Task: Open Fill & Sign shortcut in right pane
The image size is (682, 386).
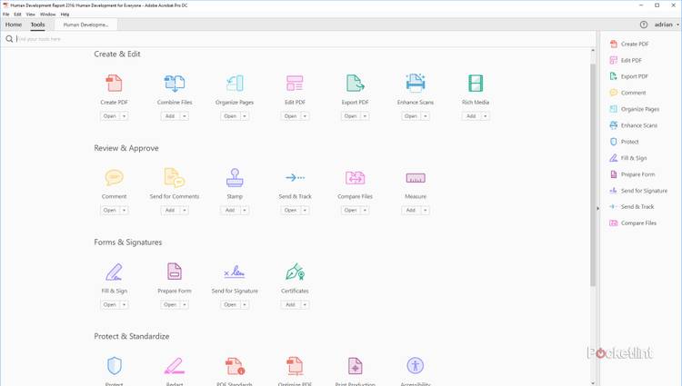Action: coord(628,158)
